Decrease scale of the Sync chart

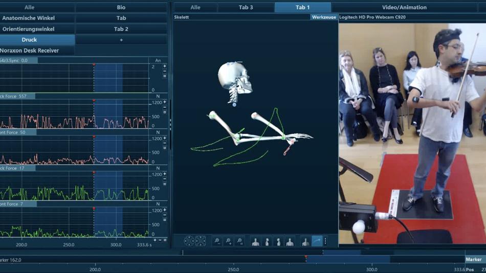[x=165, y=71]
